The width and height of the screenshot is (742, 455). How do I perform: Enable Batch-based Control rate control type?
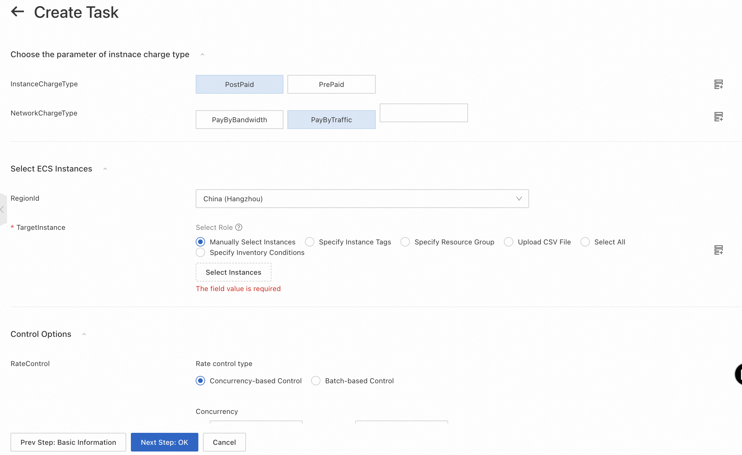coord(316,381)
